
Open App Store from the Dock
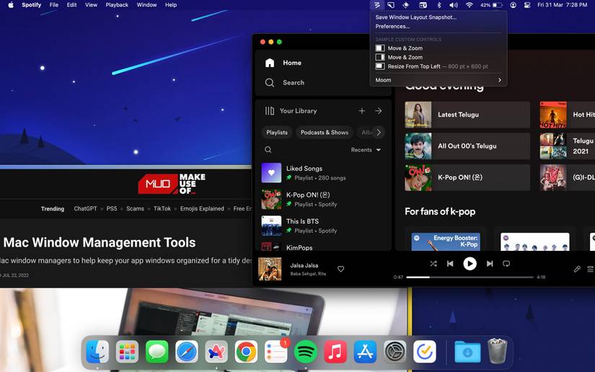(x=365, y=352)
